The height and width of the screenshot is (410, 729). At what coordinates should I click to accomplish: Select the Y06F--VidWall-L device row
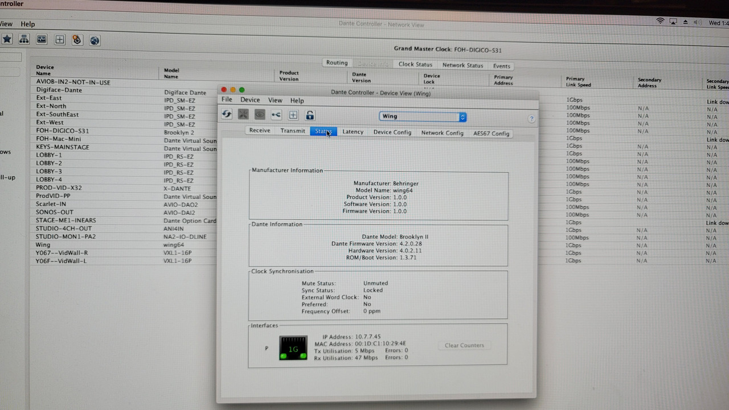pyautogui.click(x=62, y=261)
